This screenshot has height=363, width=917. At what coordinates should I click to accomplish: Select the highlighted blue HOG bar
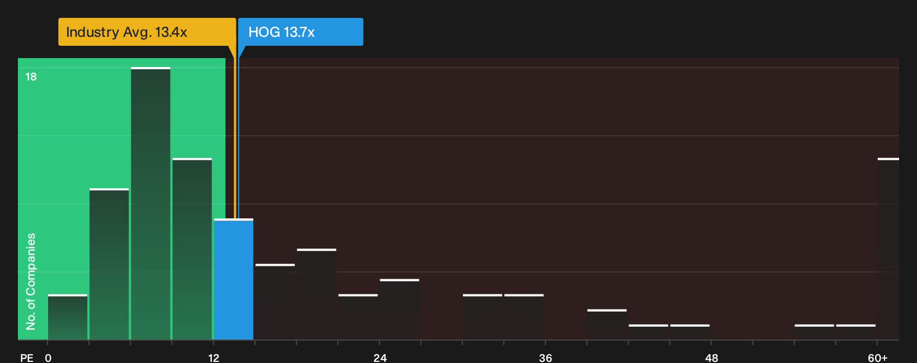click(234, 279)
